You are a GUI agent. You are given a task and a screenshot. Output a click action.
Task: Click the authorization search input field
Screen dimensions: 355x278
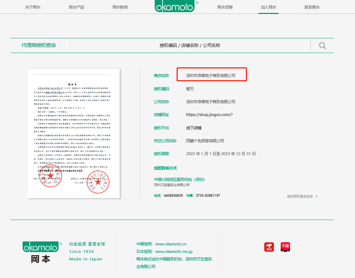click(190, 45)
